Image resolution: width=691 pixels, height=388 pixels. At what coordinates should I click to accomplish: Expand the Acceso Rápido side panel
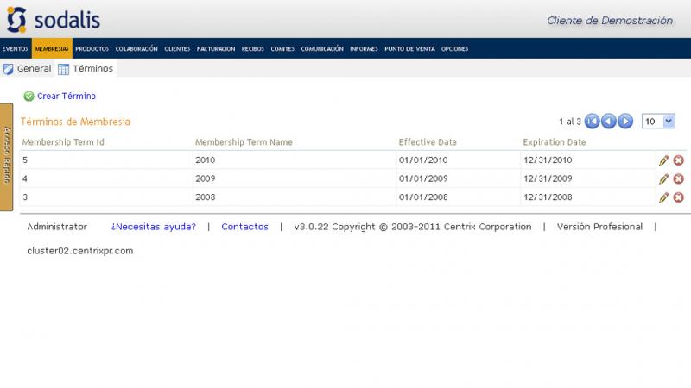pyautogui.click(x=6, y=156)
